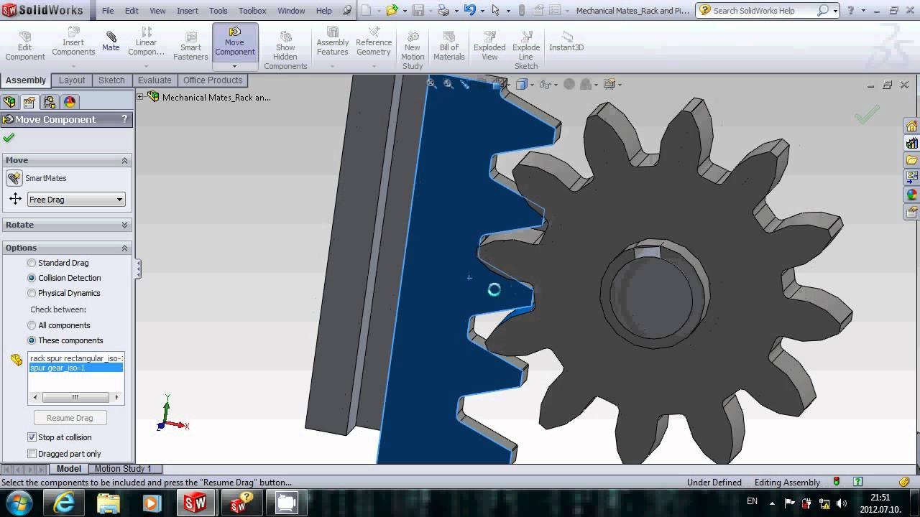
Task: Click the Edit Component tool
Action: pos(25,46)
